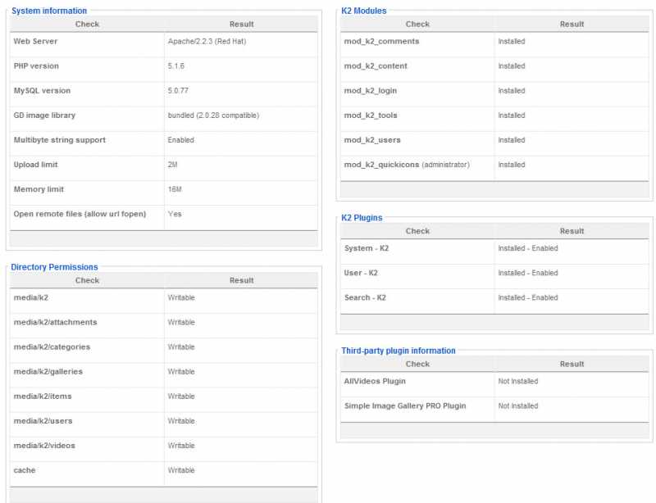Click the System information section heading

pyautogui.click(x=49, y=11)
